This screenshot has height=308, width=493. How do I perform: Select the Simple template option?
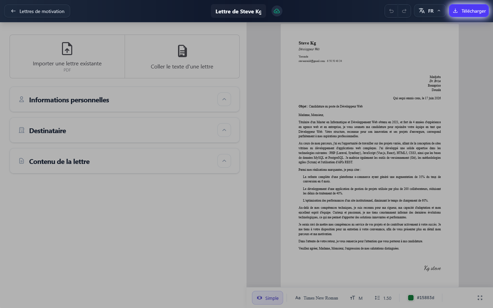(267, 298)
